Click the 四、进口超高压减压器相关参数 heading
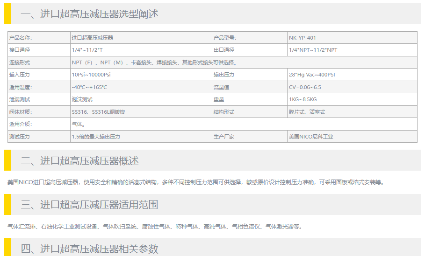 point(89,249)
